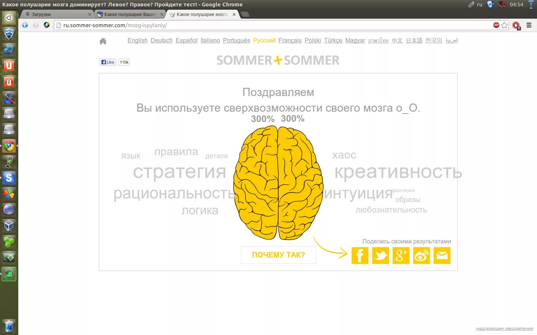Switch site language to Chinese 中文
The image size is (537, 335).
click(x=397, y=40)
